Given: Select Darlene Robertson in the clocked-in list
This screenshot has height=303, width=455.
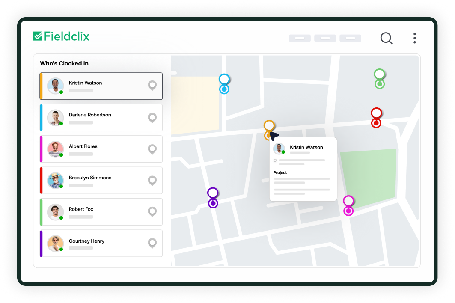Looking at the screenshot, I should [101, 118].
